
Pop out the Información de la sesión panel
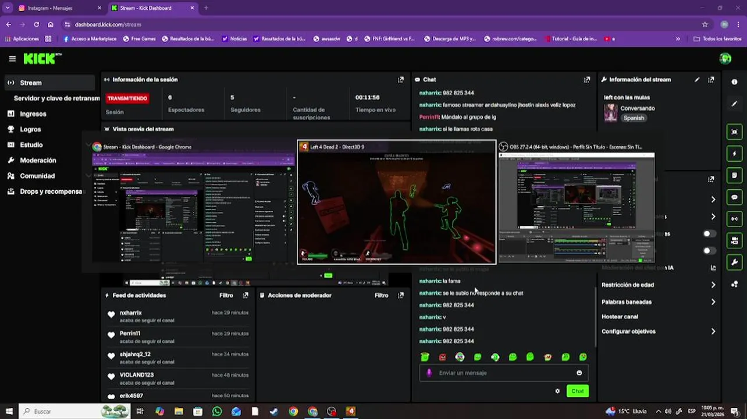click(400, 80)
